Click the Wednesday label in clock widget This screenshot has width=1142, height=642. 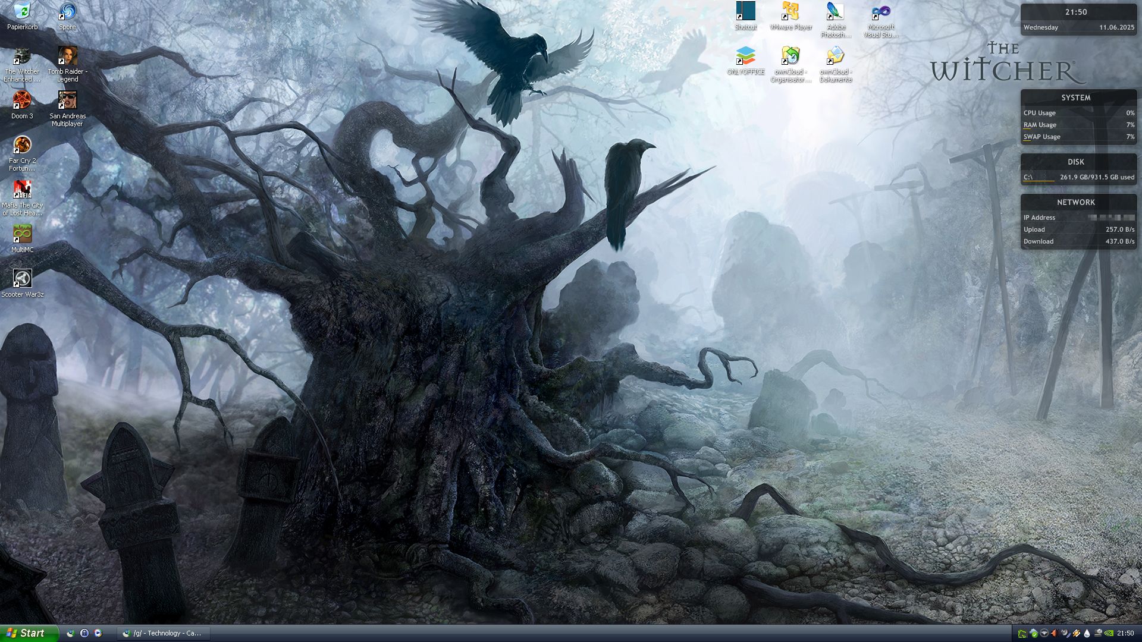tap(1041, 27)
